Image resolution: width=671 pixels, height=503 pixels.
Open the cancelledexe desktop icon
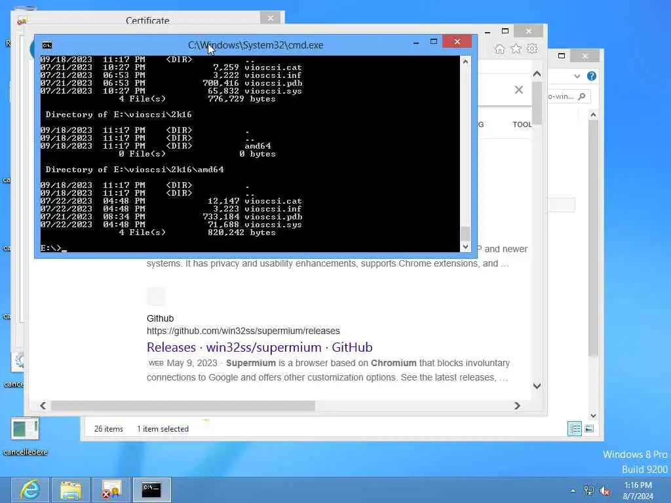click(x=26, y=436)
